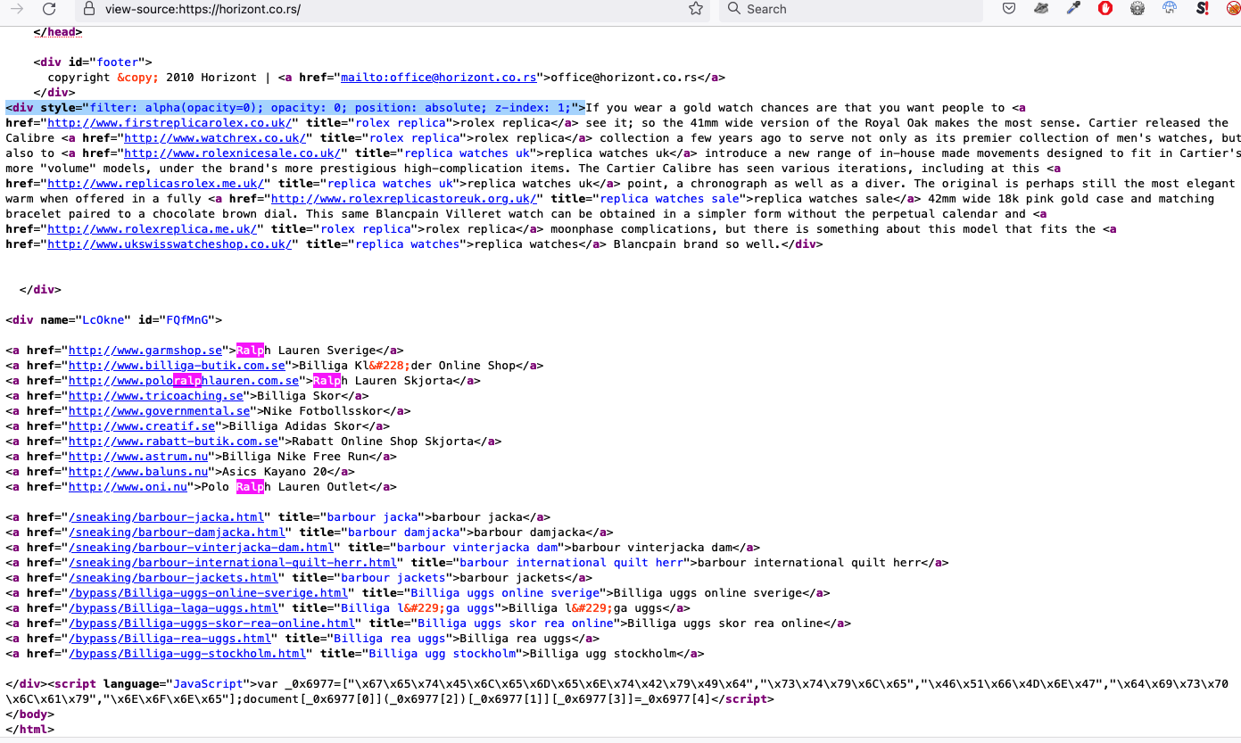Bookmark this page with the star icon
1241x743 pixels.
pyautogui.click(x=696, y=9)
